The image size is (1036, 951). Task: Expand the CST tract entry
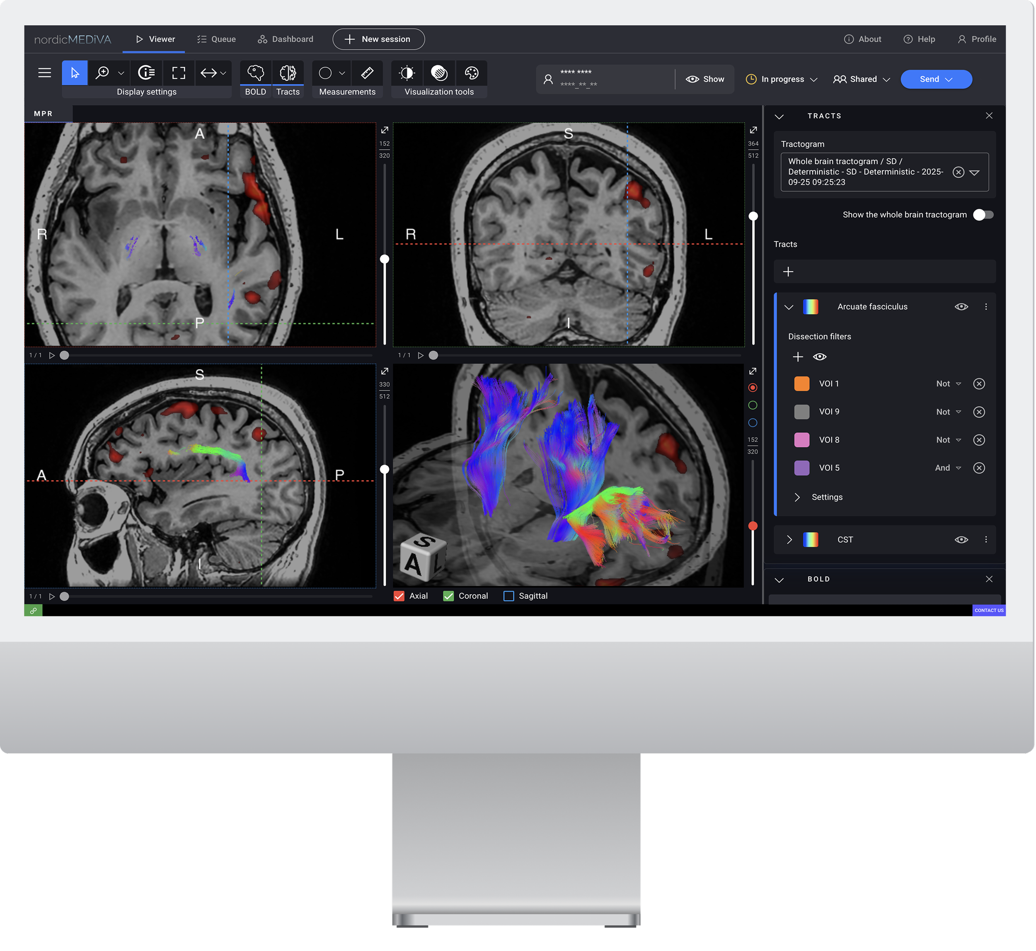(789, 539)
